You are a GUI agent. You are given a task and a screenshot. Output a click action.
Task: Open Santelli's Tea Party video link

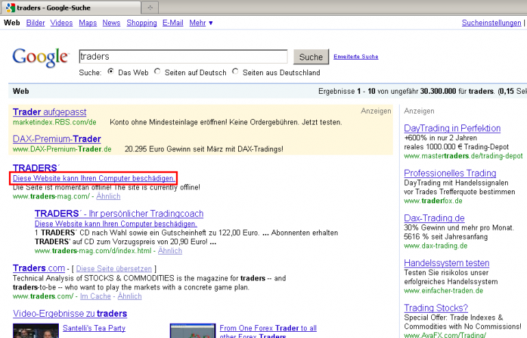point(94,328)
